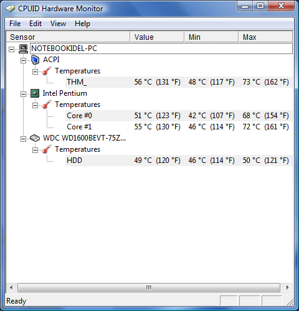Click the NOTEBOOKIDEL-PC computer icon
299x311 pixels.
coord(23,49)
